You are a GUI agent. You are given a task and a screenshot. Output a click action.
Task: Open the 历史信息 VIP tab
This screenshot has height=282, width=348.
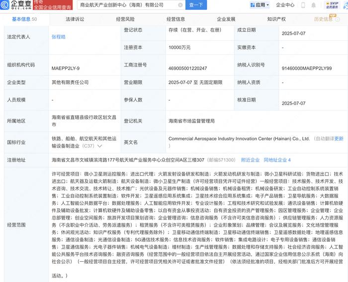(x=323, y=19)
